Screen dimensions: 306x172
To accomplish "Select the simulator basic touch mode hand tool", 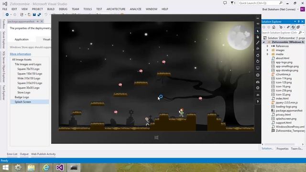I will point(258,37).
